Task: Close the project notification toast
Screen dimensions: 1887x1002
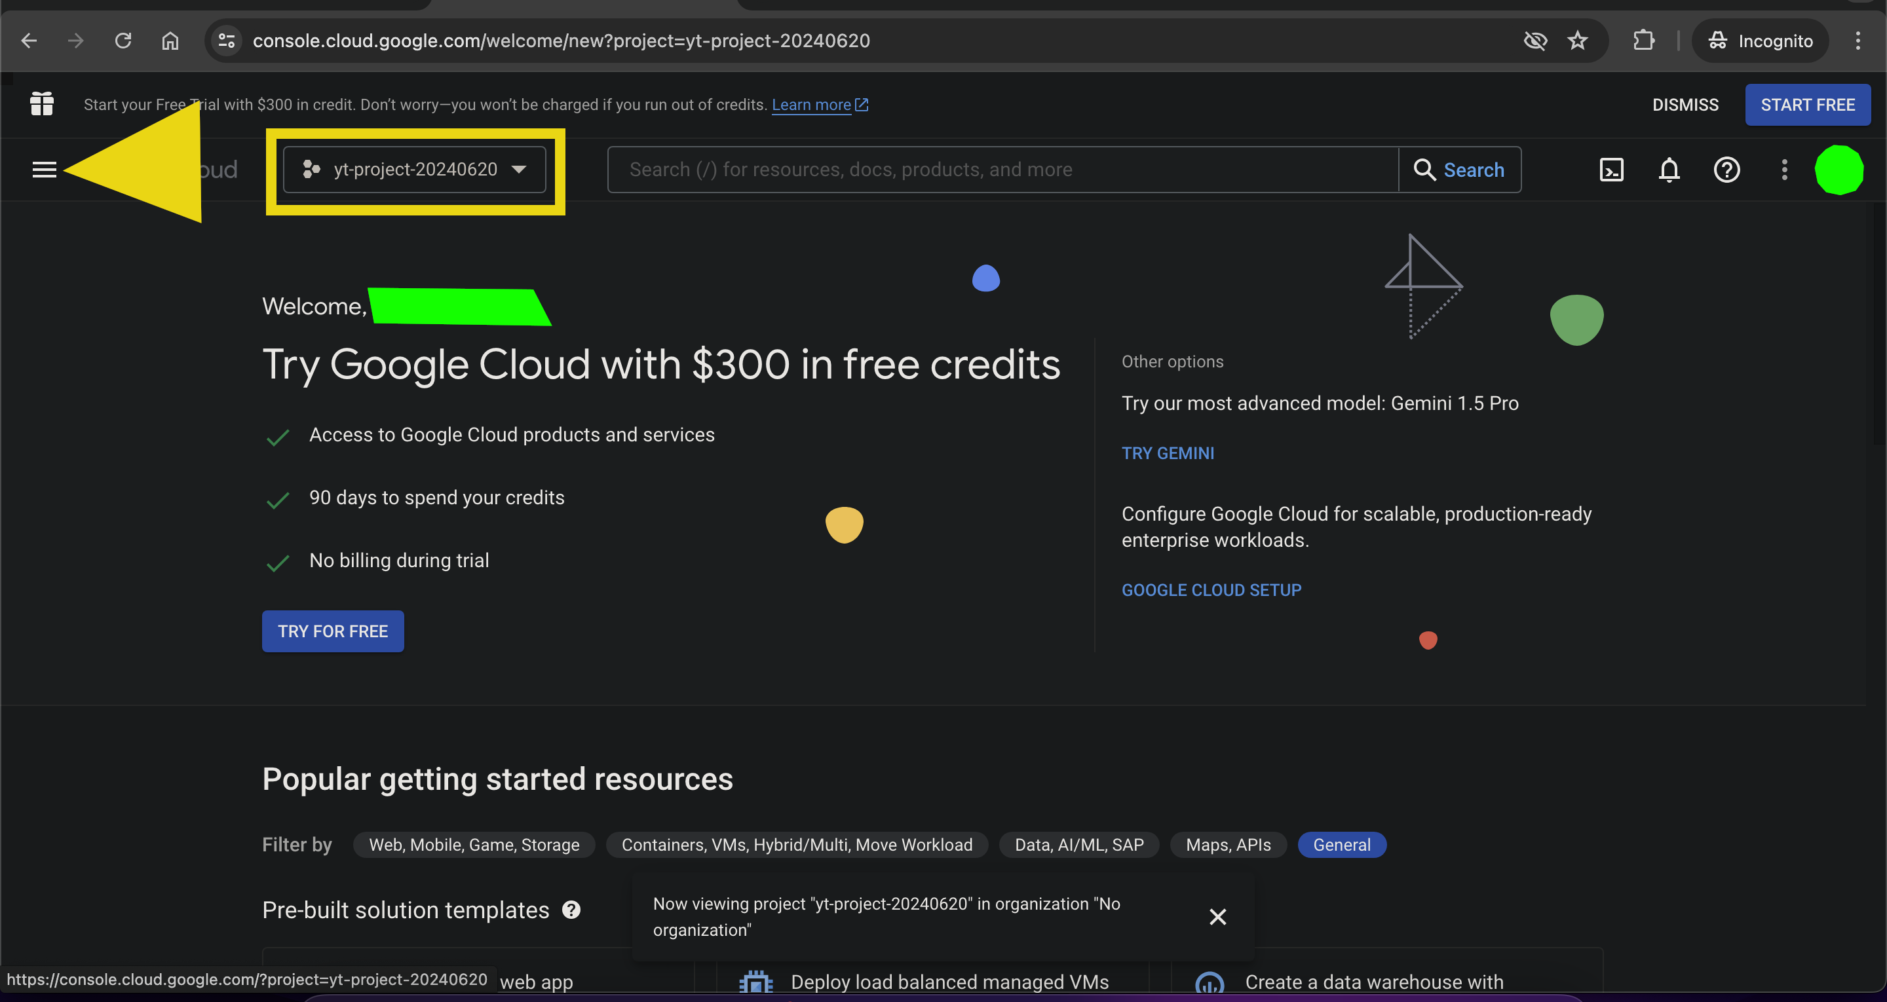Action: tap(1217, 917)
